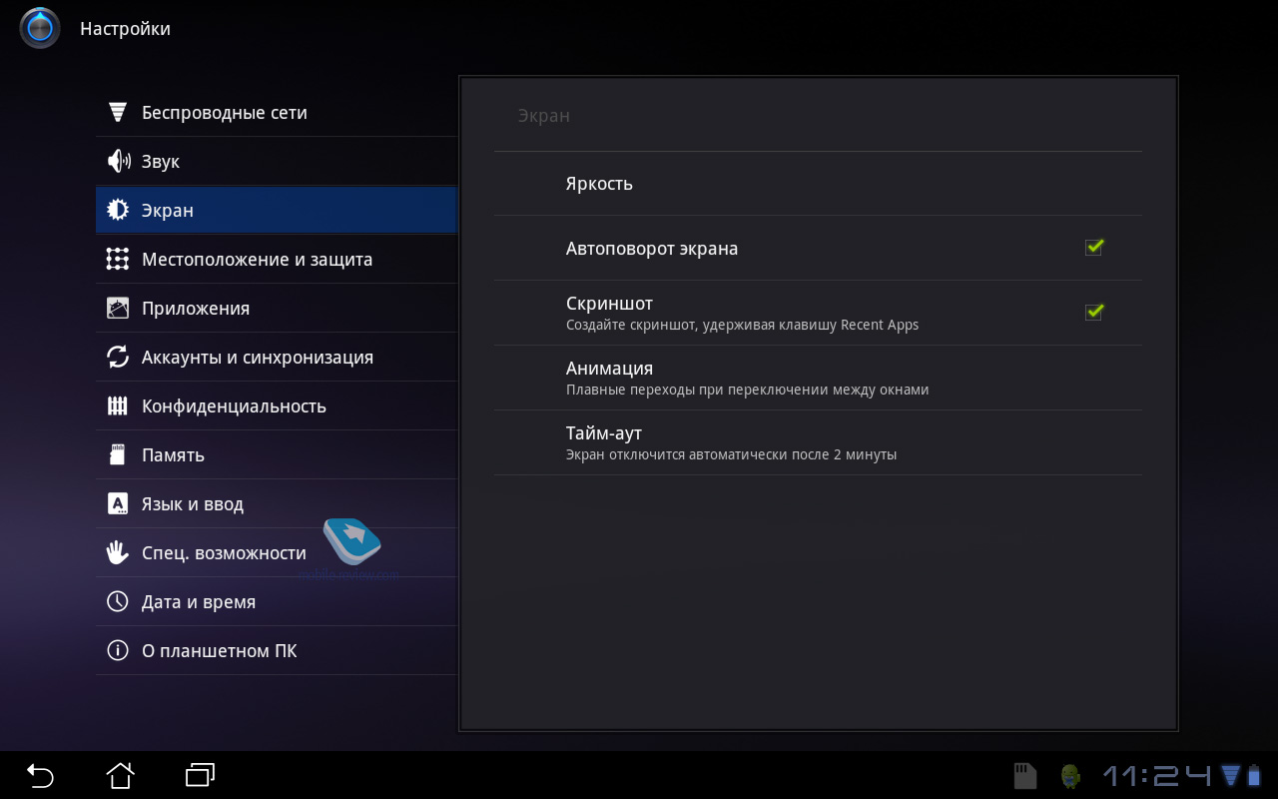Screen dimensions: 1278x799
Task: Open О планшетном ПК section
Action: 219,650
